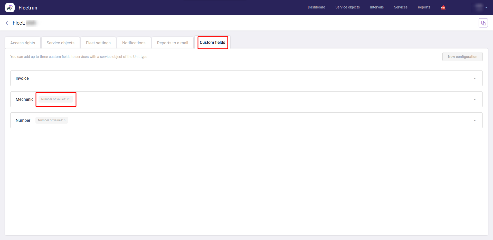The height and width of the screenshot is (240, 493).
Task: Expand the Mechanic field using its arrow
Action: tap(475, 99)
